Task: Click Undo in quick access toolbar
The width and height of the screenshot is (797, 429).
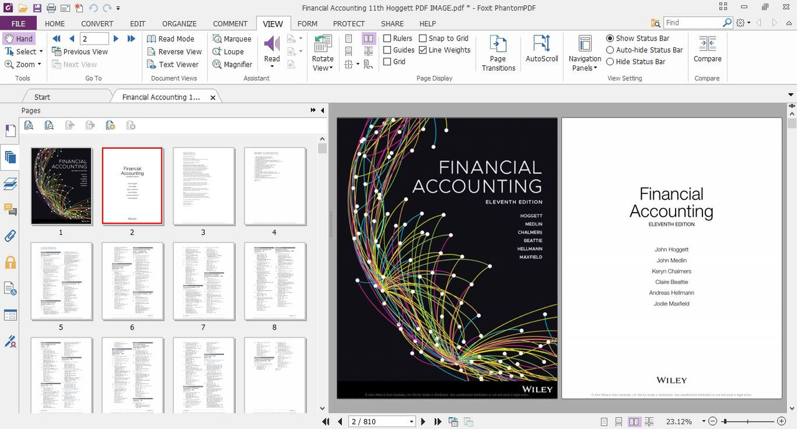Action: [93, 8]
